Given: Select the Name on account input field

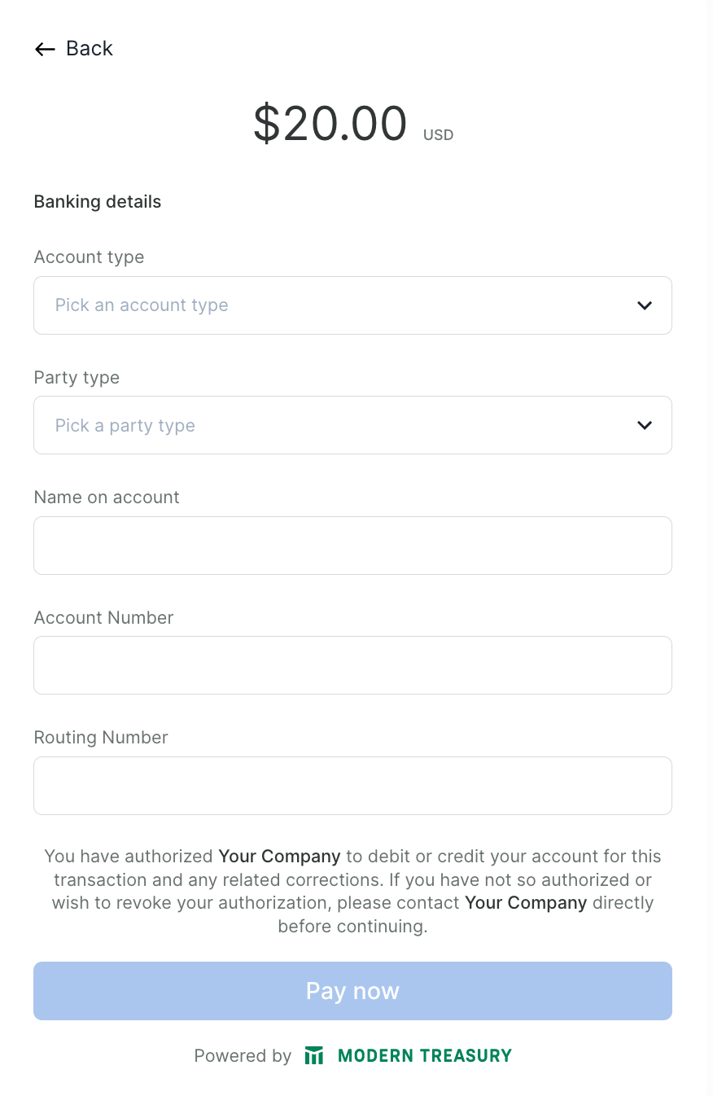Looking at the screenshot, I should pos(352,545).
